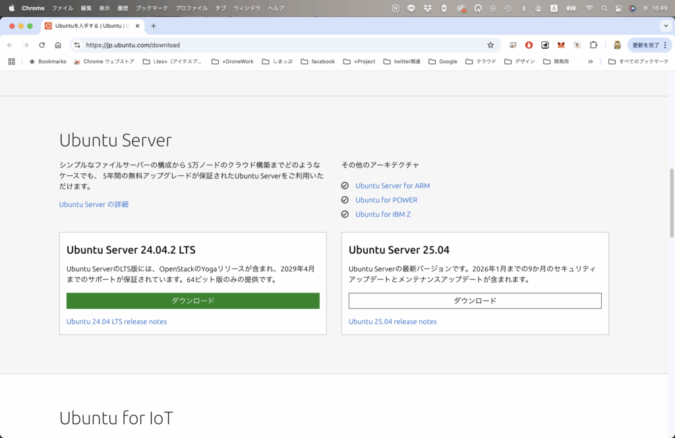Open すべてのブックマーク folder
Image resolution: width=675 pixels, height=438 pixels.
pos(638,61)
